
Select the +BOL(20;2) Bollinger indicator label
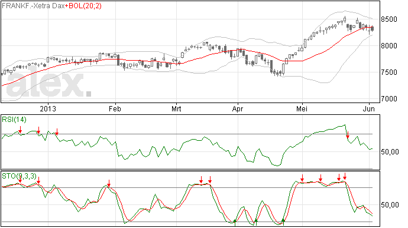[83, 6]
